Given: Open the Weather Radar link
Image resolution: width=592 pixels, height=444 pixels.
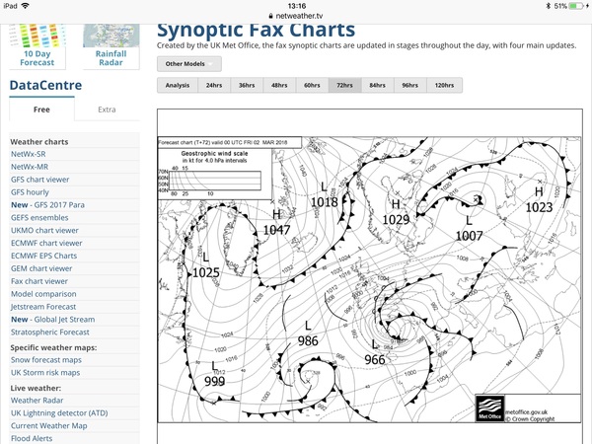Looking at the screenshot, I should click(x=38, y=400).
